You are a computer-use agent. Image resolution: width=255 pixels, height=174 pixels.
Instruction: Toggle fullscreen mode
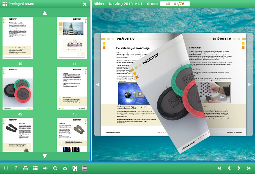(6, 168)
